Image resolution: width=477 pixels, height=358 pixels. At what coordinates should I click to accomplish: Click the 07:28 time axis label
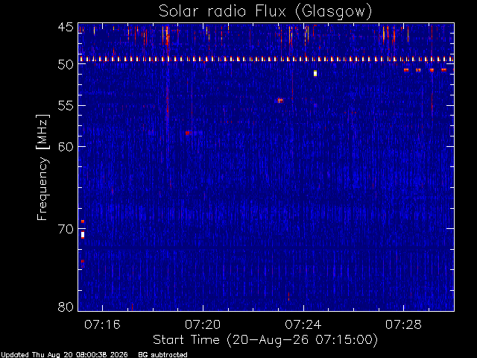[403, 324]
